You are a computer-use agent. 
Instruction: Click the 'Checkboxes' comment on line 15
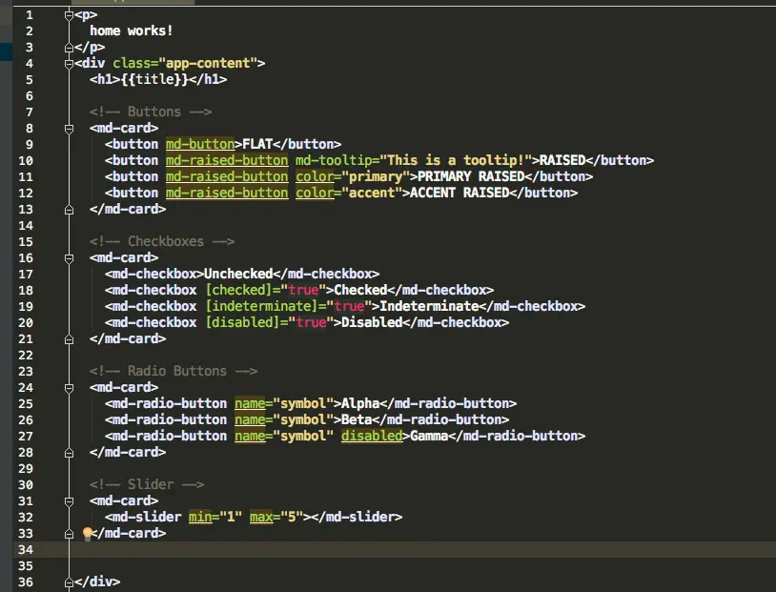click(162, 241)
